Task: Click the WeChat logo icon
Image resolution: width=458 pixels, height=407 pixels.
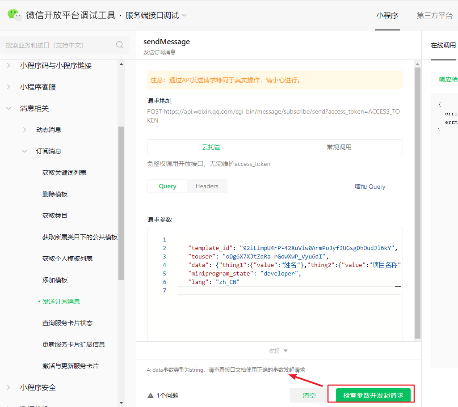Action: [x=14, y=15]
